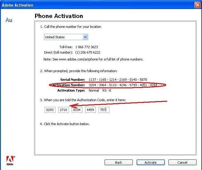Viewport: 202px width, 170px height.
Task: Select the authorization field containing 0293
Action: point(50,110)
